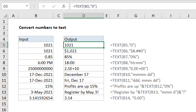This screenshot has height=112, width=196.
Task: Click cell containing $1,021
Action: (84, 51)
